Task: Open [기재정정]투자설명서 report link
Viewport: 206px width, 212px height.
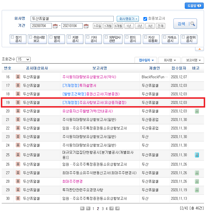Action: tap(79, 85)
